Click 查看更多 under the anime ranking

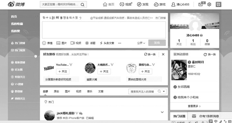coord(194,106)
